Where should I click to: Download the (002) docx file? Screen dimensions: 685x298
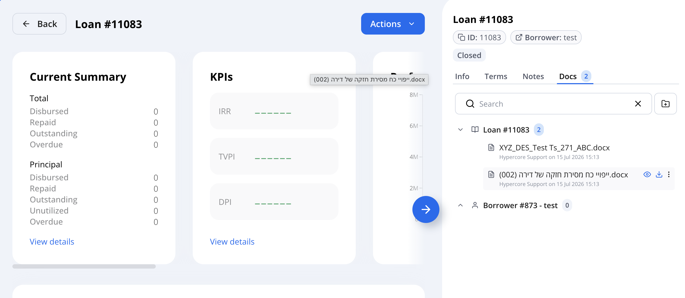(x=659, y=174)
